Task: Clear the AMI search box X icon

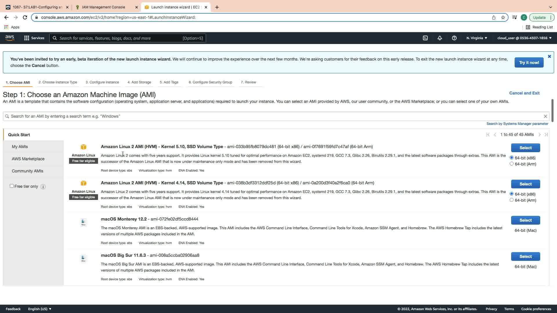Action: pos(545,116)
